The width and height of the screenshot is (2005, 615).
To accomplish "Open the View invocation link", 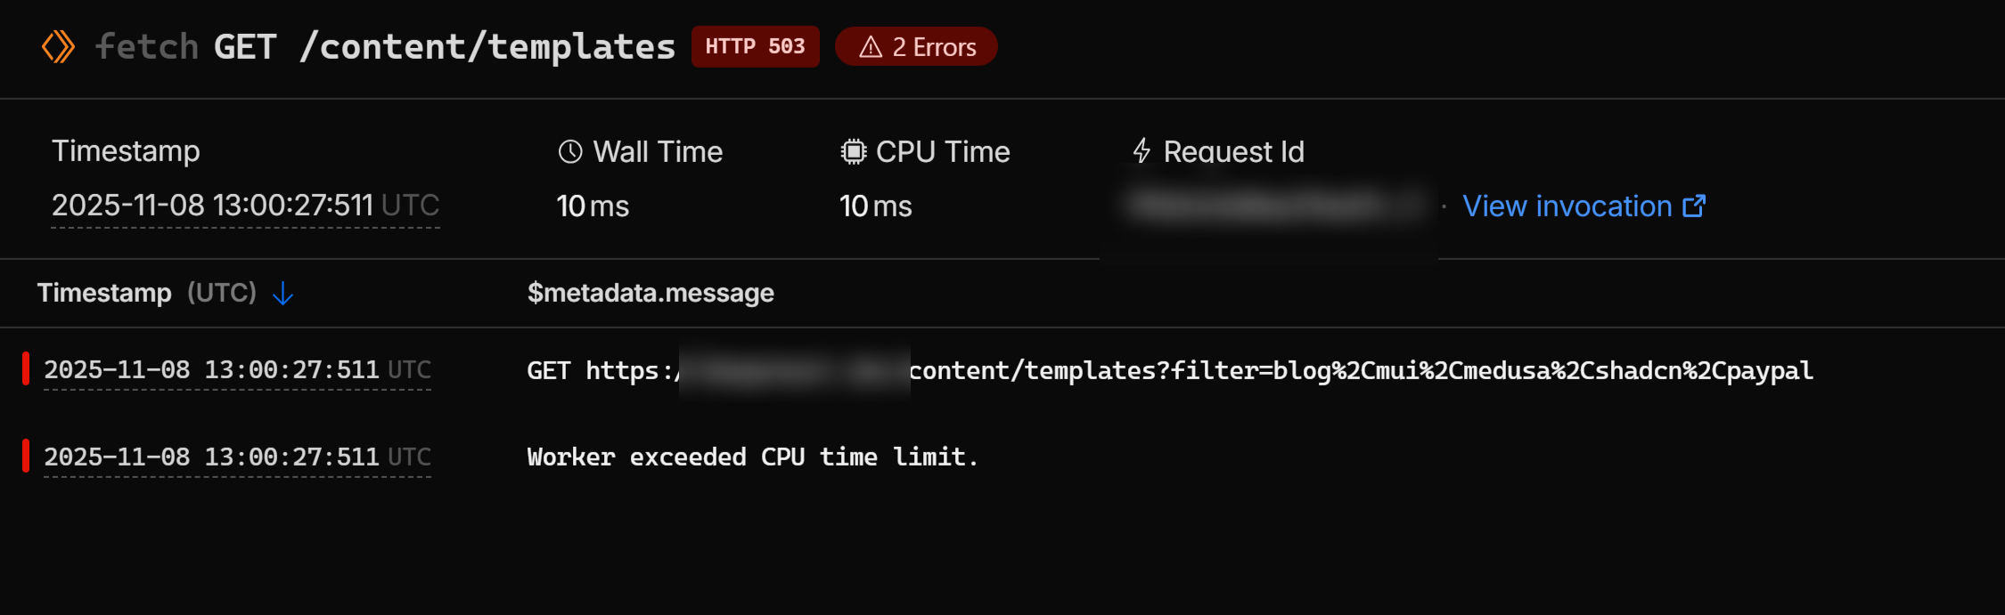I will [1567, 206].
